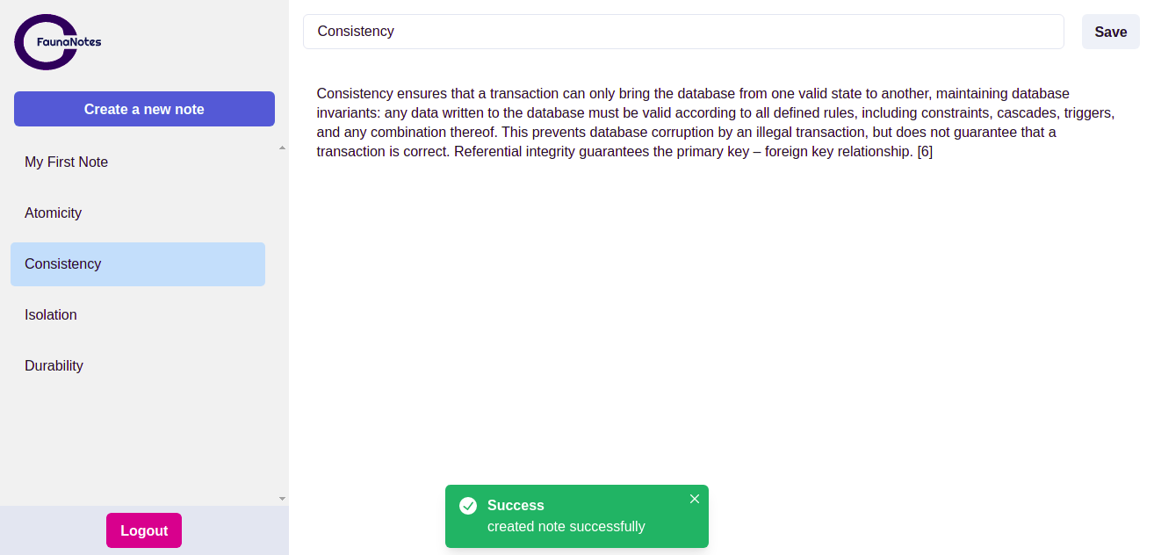
Task: Click 'created note successfully' toast message
Action: 566,527
